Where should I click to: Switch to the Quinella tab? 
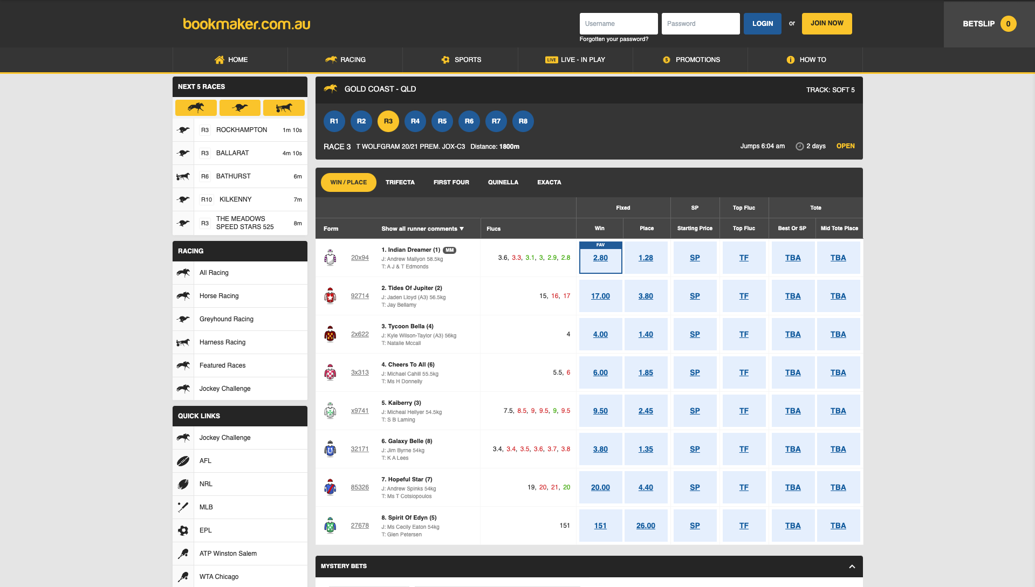pos(503,183)
